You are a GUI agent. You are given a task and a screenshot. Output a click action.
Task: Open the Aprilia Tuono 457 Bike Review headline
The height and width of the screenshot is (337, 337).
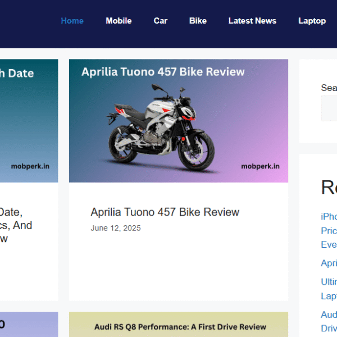coord(165,212)
